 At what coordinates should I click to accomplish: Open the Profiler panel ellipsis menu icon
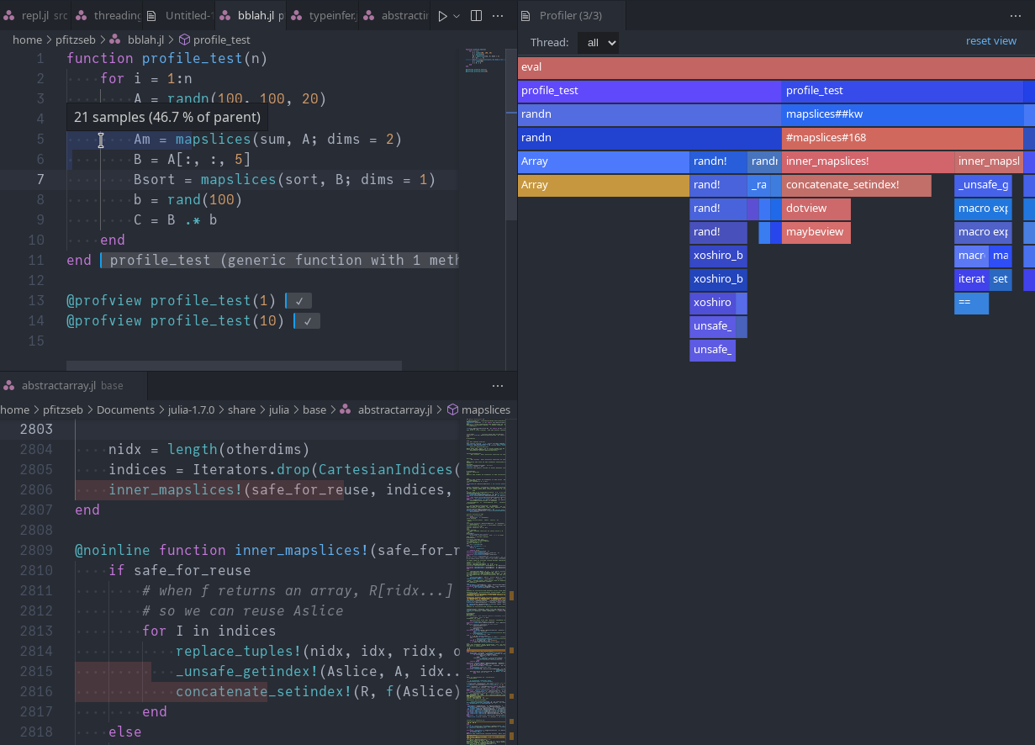(x=1016, y=15)
